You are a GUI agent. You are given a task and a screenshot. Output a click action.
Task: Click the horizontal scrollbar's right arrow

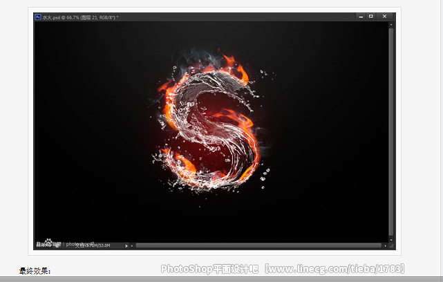(x=385, y=246)
